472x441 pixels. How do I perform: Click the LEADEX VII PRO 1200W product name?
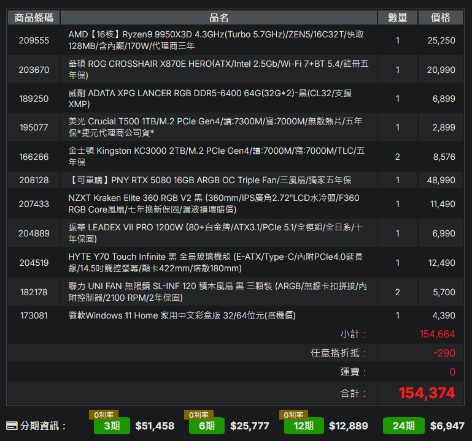[215, 233]
